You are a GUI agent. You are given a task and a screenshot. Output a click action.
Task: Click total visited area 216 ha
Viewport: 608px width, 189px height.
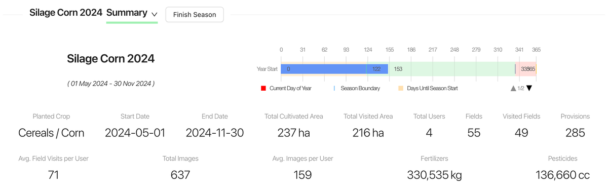368,133
